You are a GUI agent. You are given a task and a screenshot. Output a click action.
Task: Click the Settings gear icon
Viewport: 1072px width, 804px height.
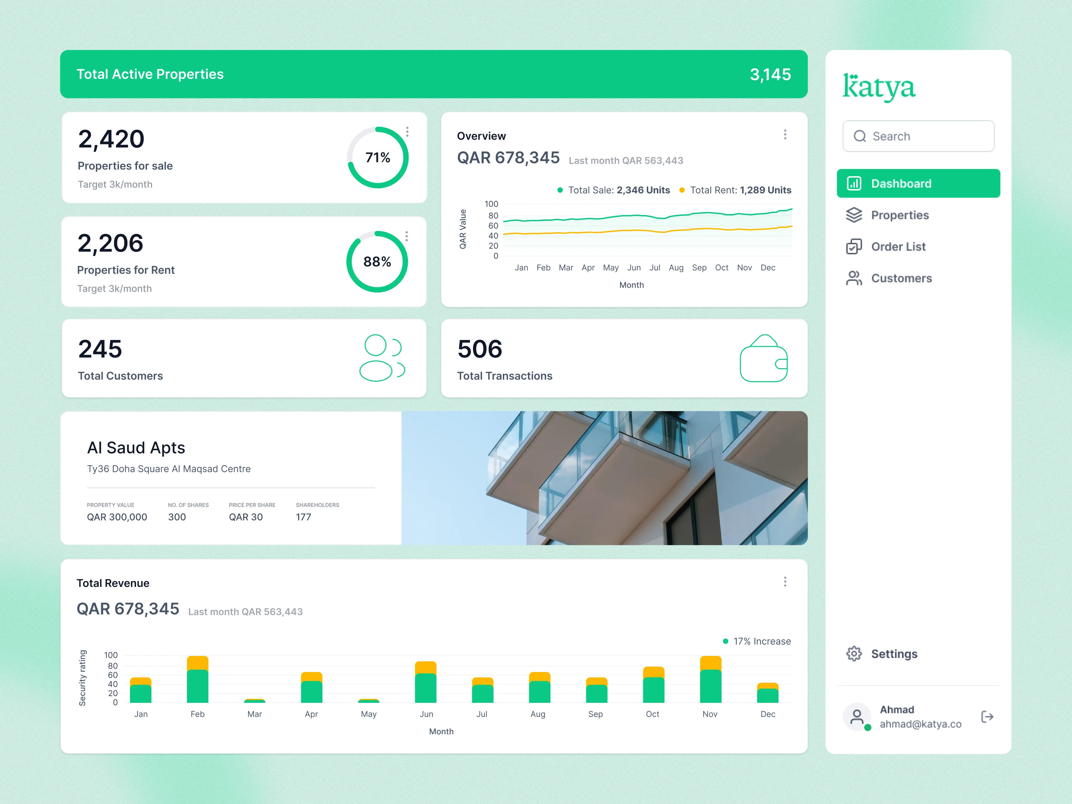(854, 653)
